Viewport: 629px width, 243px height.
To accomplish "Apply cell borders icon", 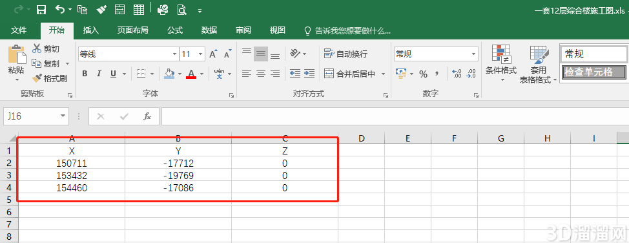I will click(141, 74).
